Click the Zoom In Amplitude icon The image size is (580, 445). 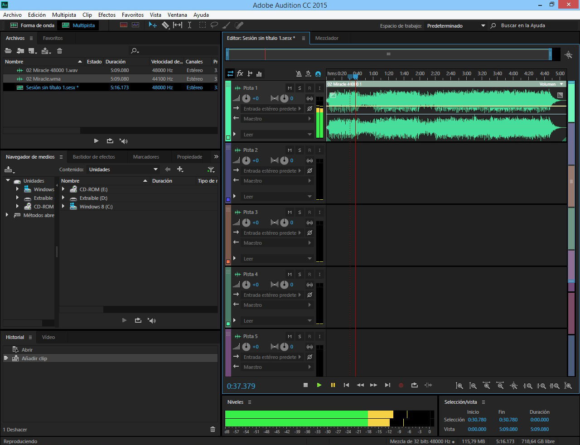tap(460, 386)
